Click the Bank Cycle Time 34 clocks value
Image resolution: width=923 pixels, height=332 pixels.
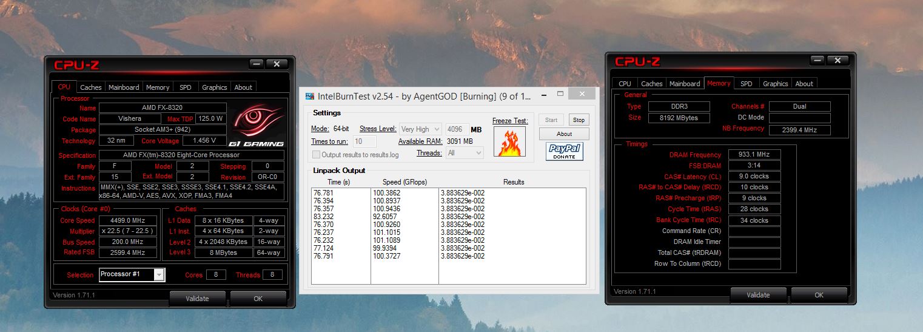coord(754,220)
